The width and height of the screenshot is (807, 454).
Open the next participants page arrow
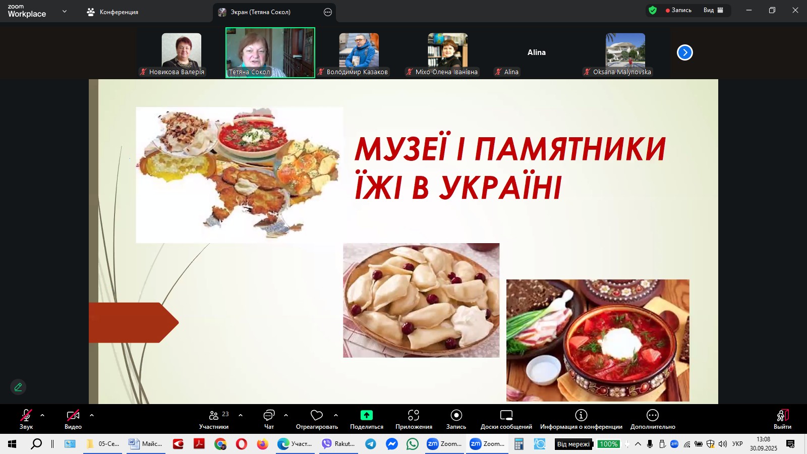pyautogui.click(x=685, y=52)
